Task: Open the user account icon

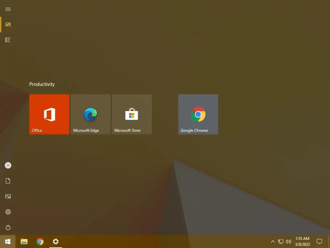Action: point(8,165)
